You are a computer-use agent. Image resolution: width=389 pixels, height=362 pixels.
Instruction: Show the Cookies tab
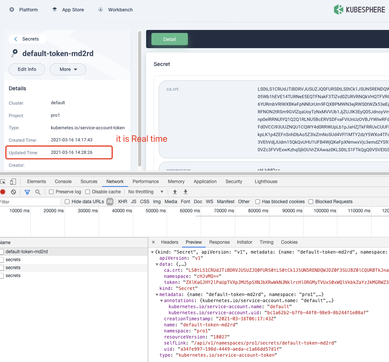tap(289, 242)
